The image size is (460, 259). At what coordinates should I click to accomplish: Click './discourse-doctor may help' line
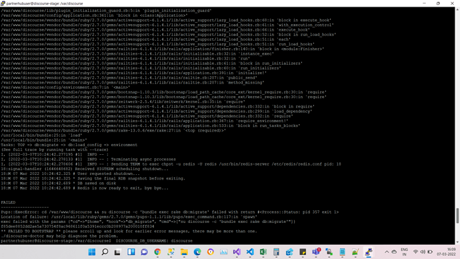click(59, 236)
